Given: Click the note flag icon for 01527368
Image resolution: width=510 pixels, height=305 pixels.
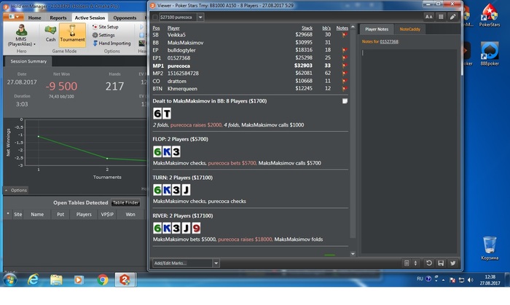Looking at the screenshot, I should pyautogui.click(x=345, y=58).
